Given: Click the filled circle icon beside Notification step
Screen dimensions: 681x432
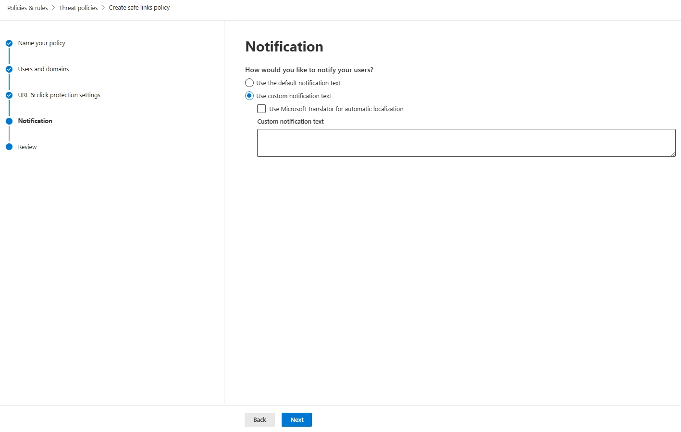Looking at the screenshot, I should point(9,121).
